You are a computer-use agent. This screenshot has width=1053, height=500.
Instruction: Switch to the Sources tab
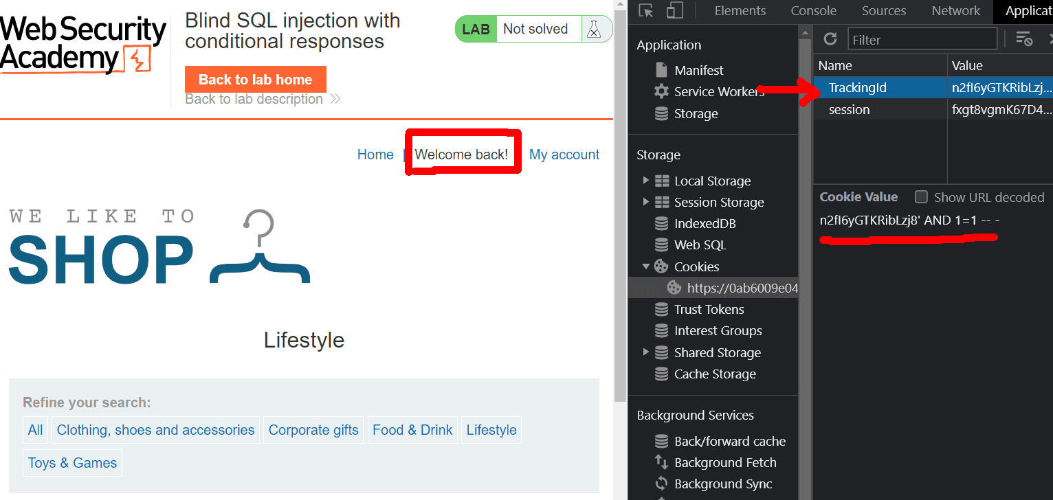884,10
